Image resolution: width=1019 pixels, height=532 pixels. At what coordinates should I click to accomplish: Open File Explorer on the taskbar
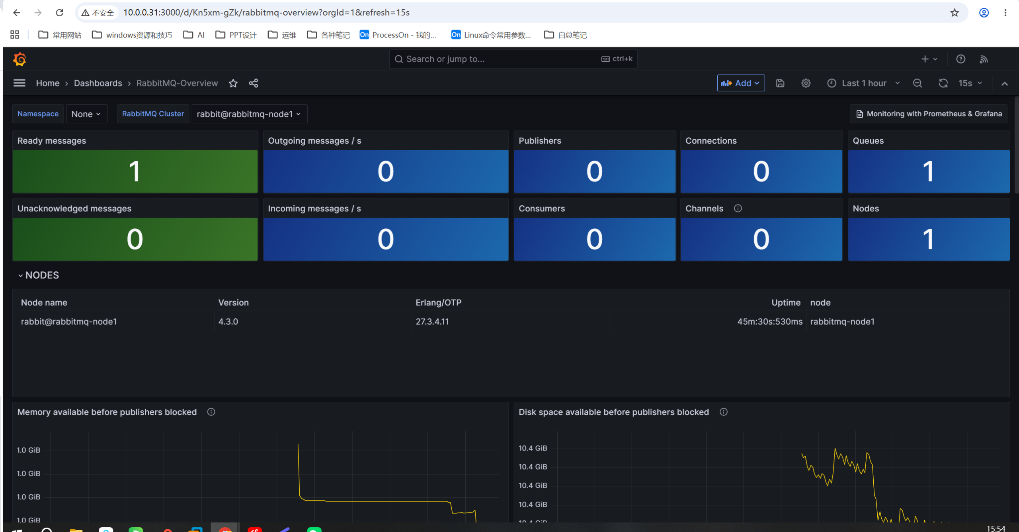point(76,529)
